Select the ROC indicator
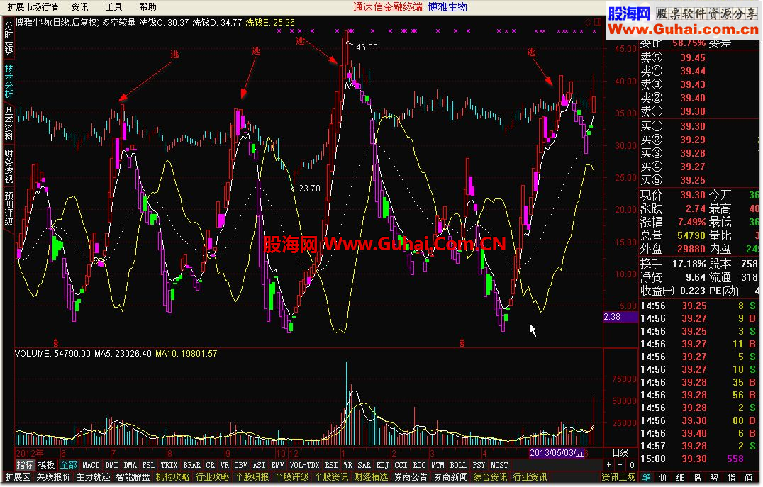 (x=420, y=465)
